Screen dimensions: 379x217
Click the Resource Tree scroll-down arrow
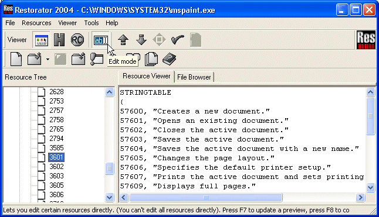(x=109, y=198)
